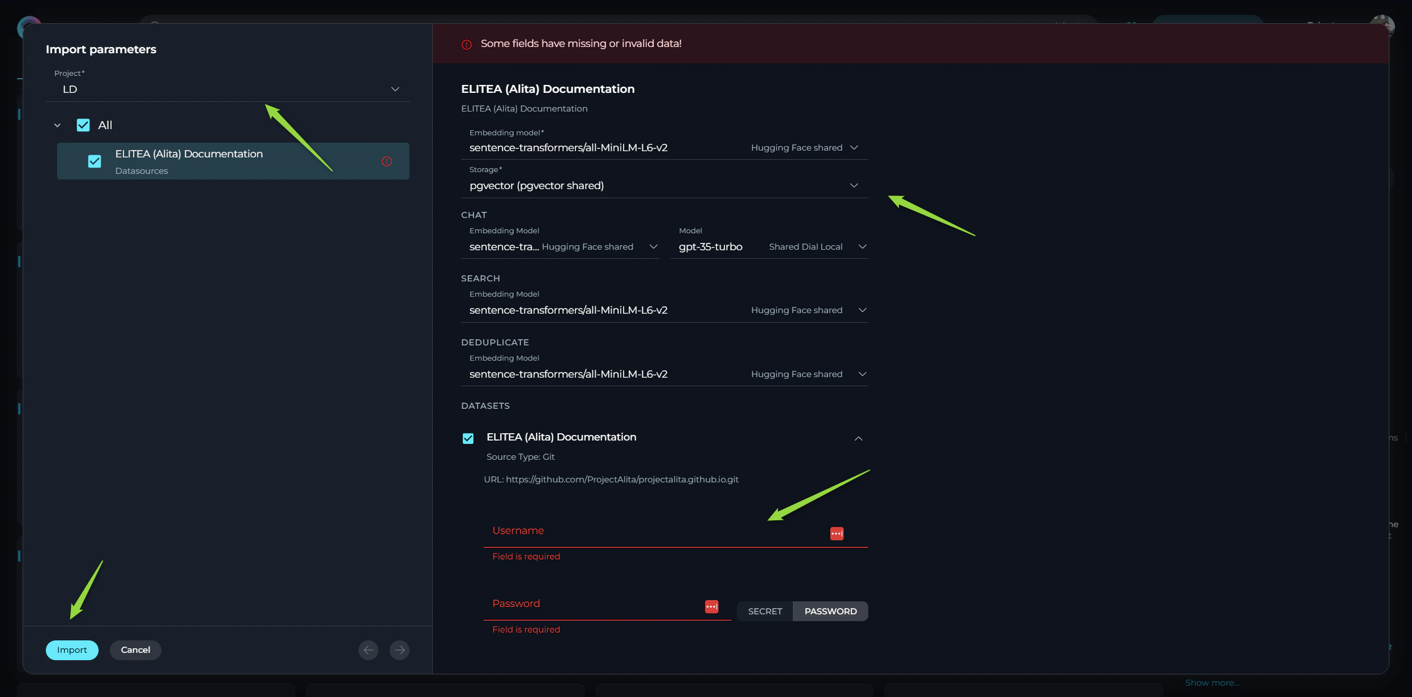This screenshot has width=1412, height=697.
Task: Open the CHAT Embedding Model dropdown
Action: point(560,247)
